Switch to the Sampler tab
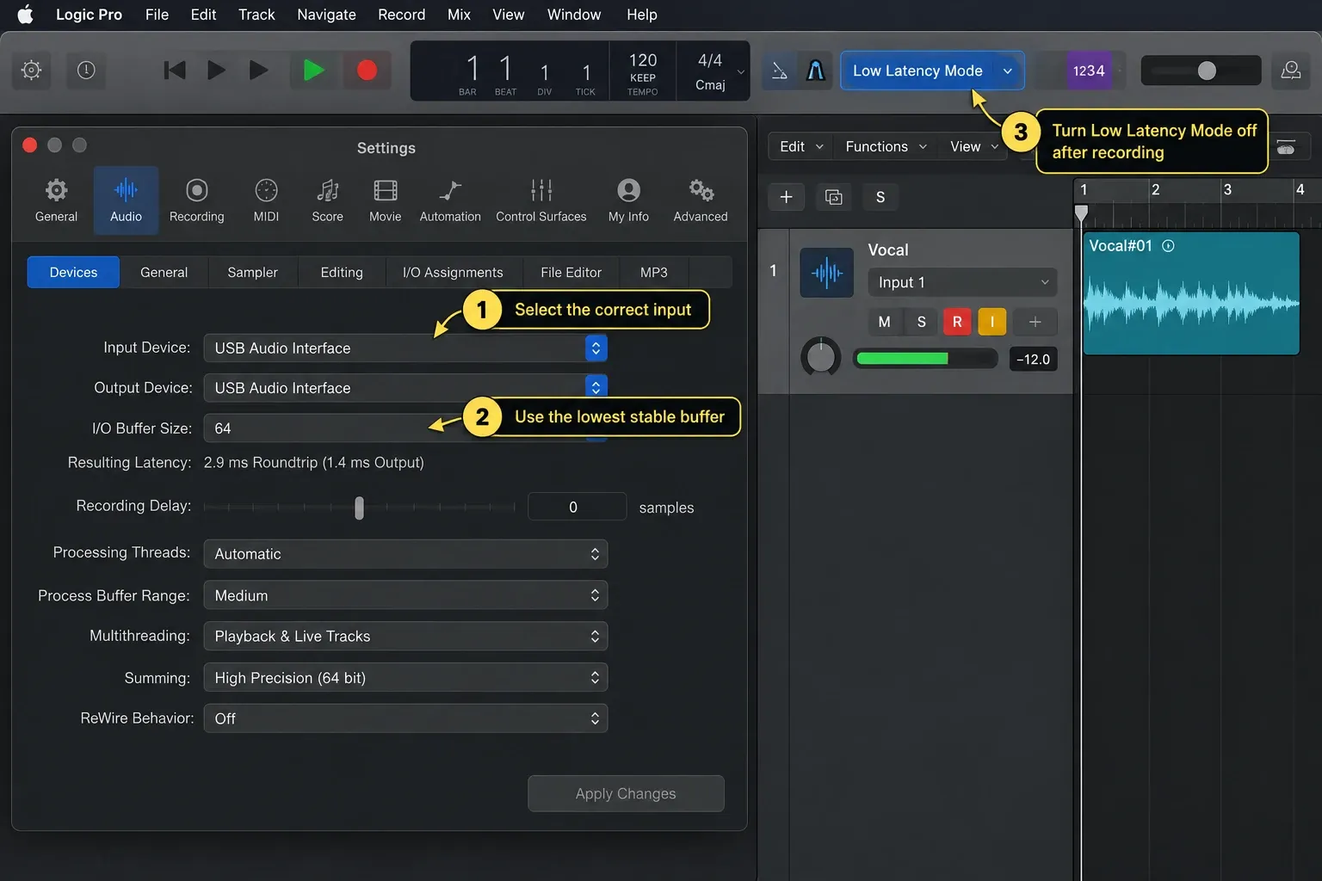 tap(252, 272)
